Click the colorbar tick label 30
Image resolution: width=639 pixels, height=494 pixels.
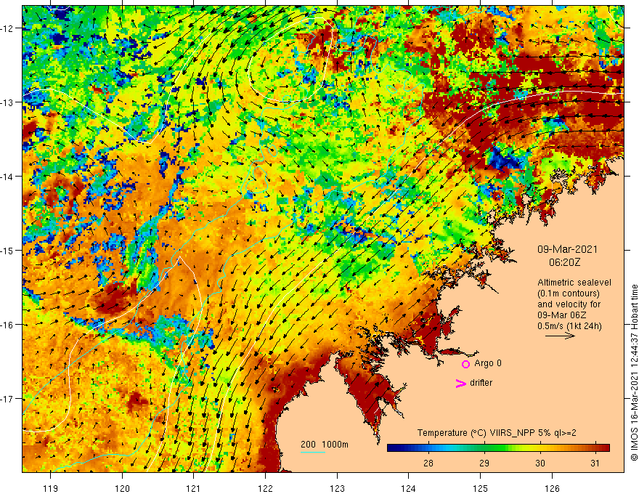coord(540,463)
